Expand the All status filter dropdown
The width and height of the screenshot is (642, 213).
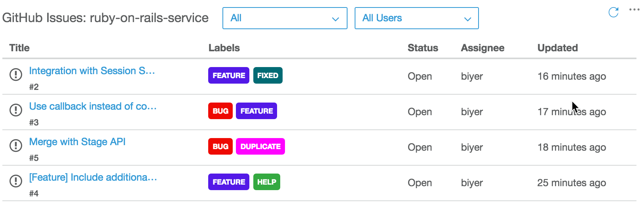285,18
